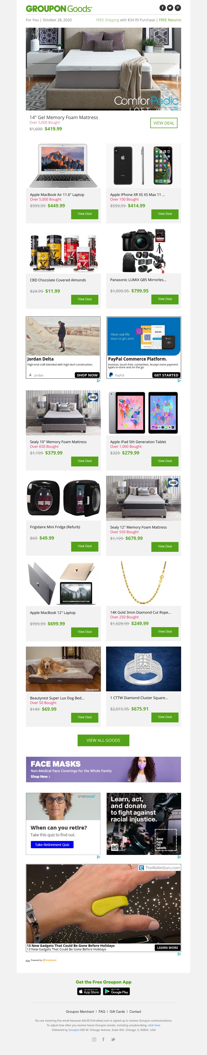Open the Twitter icon in the header
207x1055 pixels.
click(170, 8)
